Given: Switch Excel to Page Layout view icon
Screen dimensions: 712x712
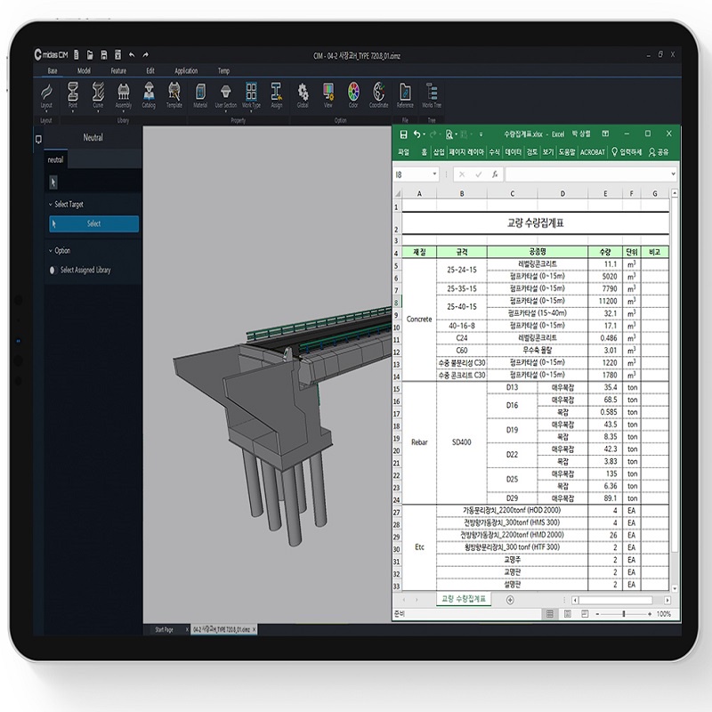Looking at the screenshot, I should click(568, 614).
